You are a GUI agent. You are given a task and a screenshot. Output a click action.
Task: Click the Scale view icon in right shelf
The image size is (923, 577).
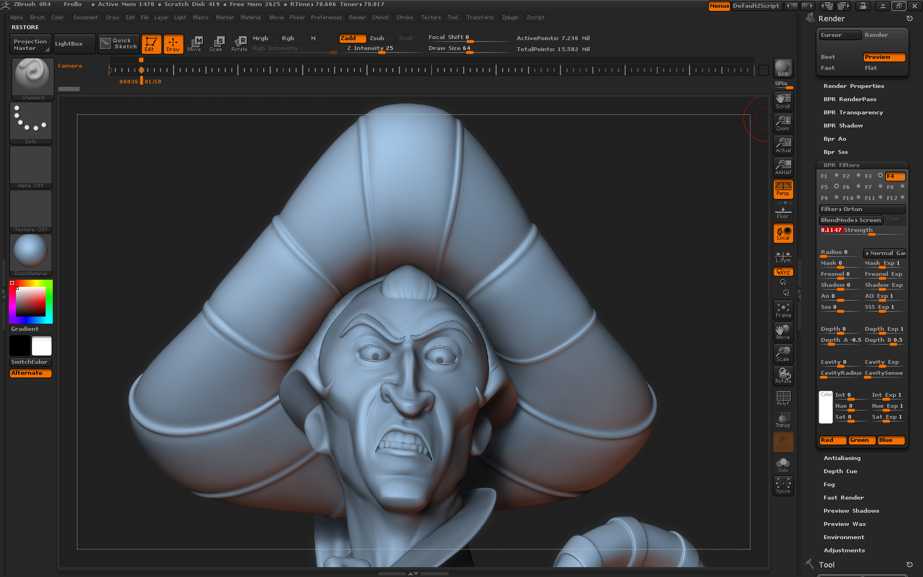point(783,354)
